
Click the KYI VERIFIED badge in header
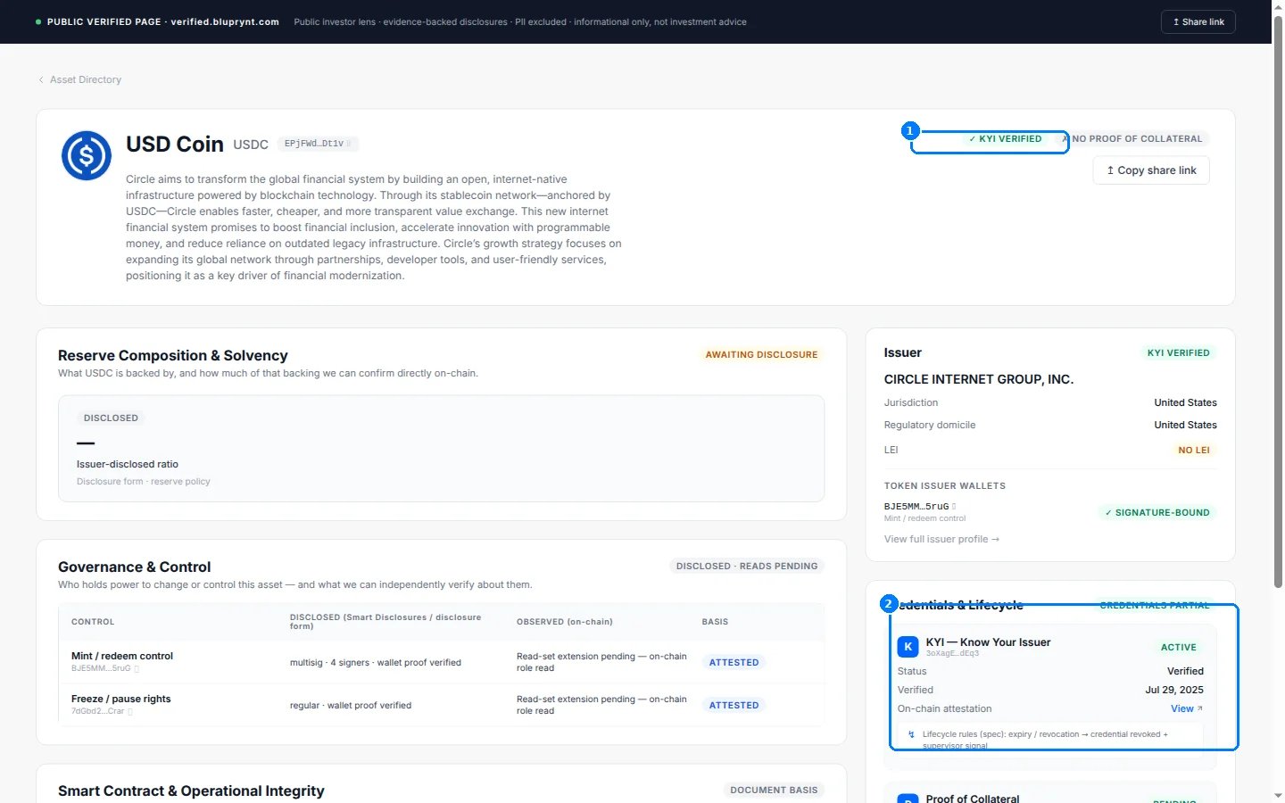pyautogui.click(x=1005, y=139)
